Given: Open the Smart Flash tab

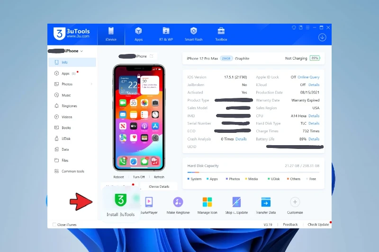Looking at the screenshot, I should point(193,34).
